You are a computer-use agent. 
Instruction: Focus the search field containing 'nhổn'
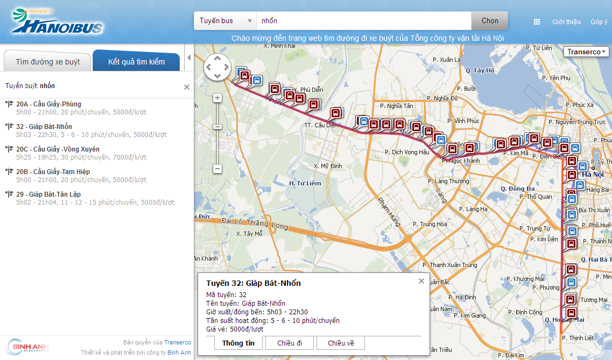(x=363, y=20)
